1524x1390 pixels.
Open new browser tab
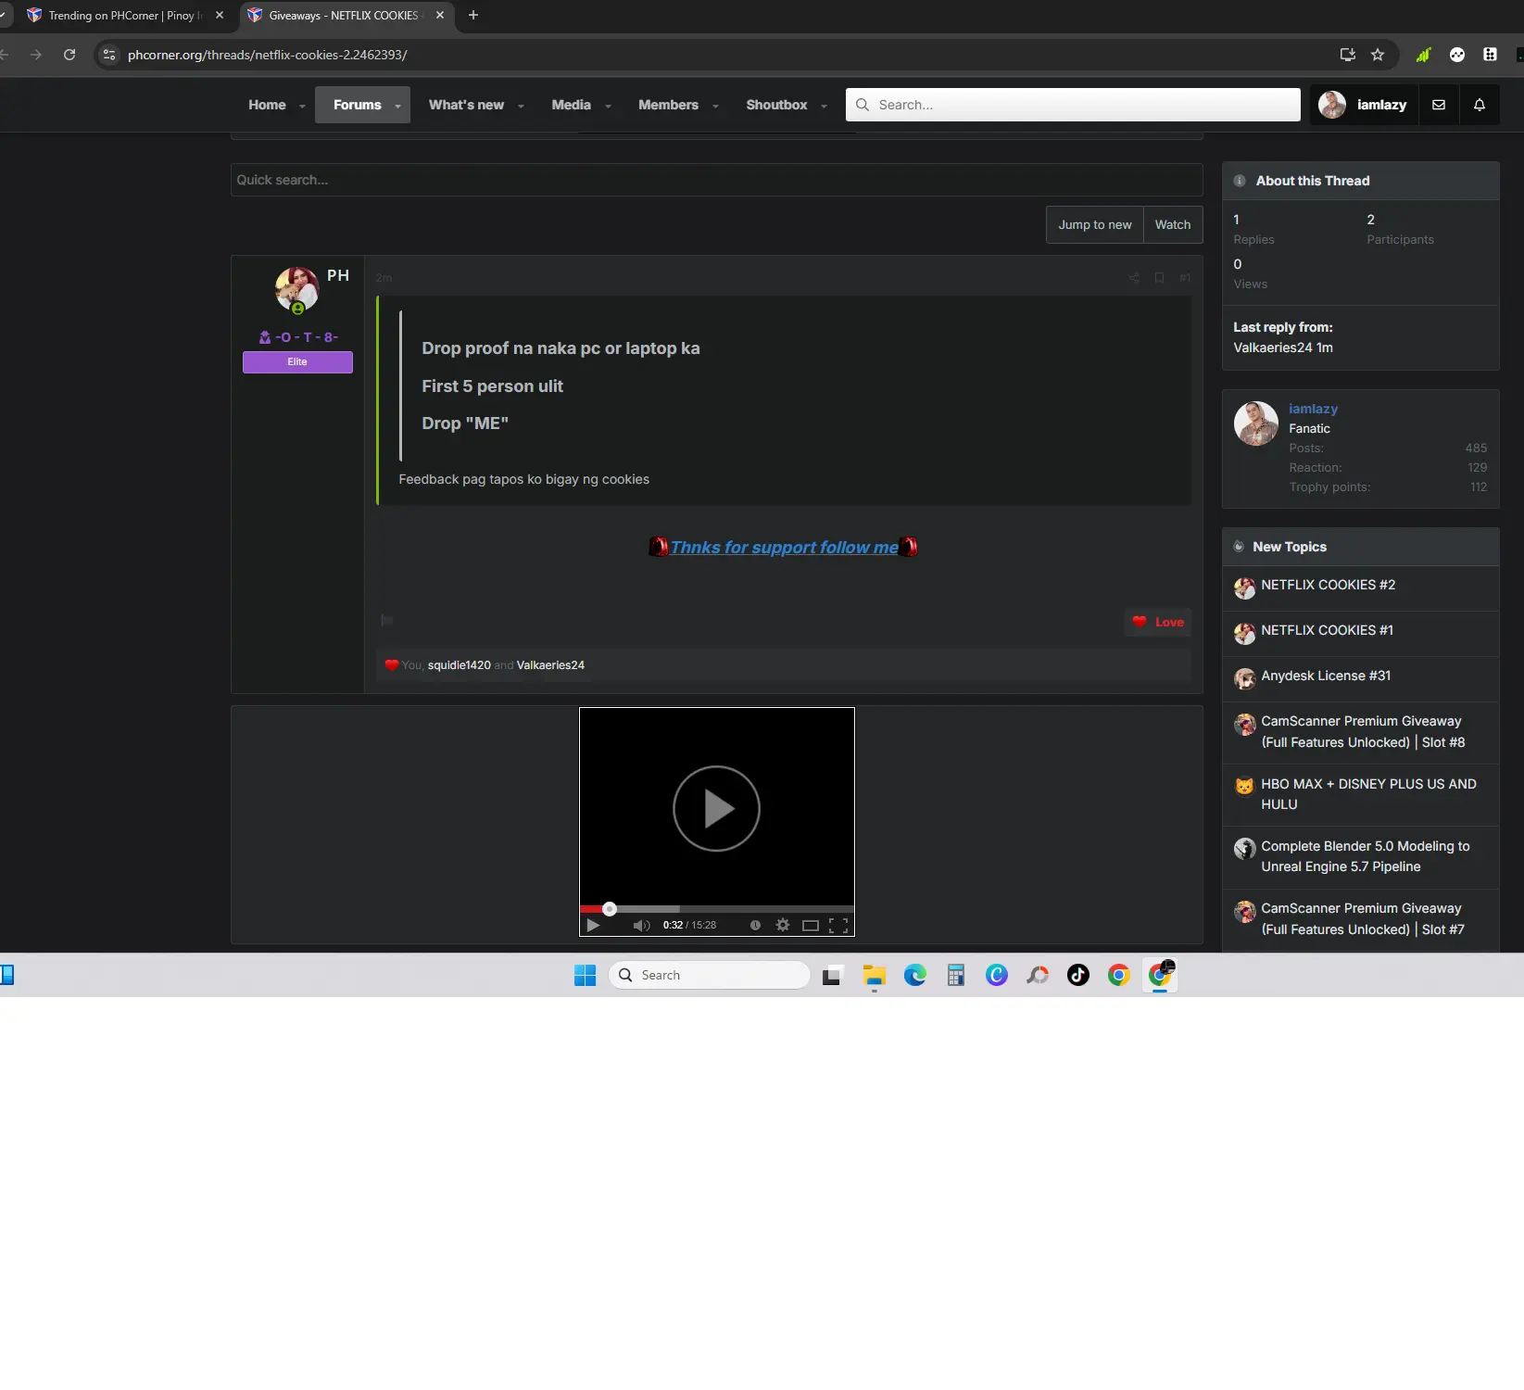pos(473,15)
